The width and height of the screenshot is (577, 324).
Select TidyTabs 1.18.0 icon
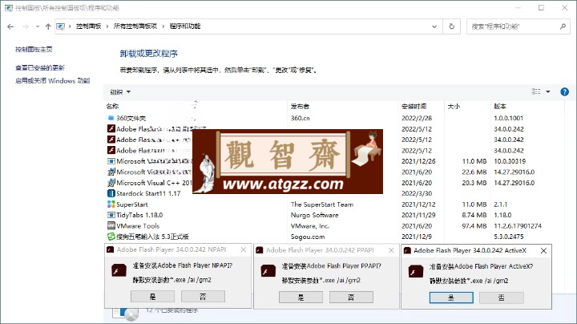tap(111, 215)
